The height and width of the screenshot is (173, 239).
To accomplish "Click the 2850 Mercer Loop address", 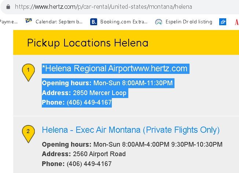I will click(99, 93).
